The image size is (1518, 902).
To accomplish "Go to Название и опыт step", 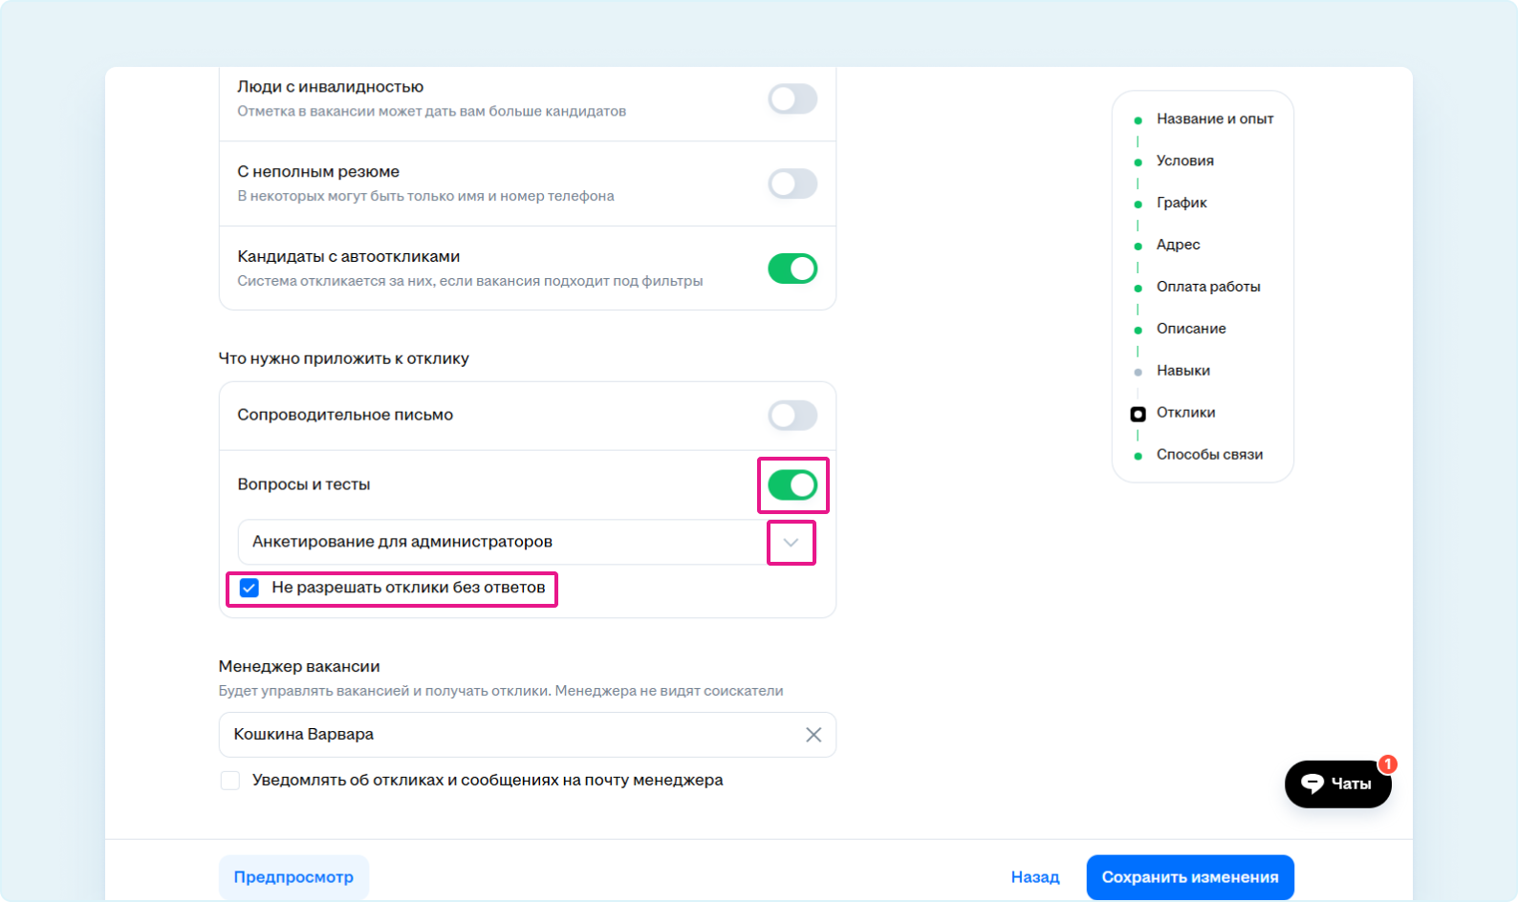I will pos(1214,119).
